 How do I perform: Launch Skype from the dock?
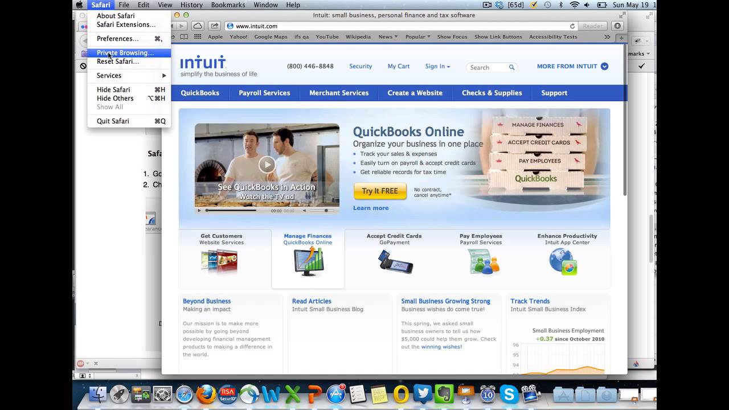click(x=509, y=393)
